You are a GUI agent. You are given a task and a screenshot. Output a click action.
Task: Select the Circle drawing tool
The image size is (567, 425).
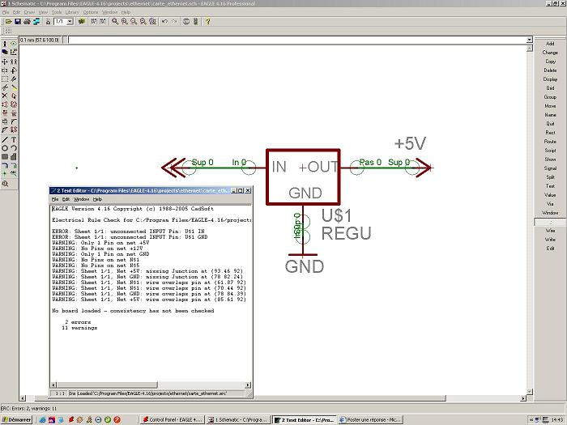pyautogui.click(x=6, y=148)
